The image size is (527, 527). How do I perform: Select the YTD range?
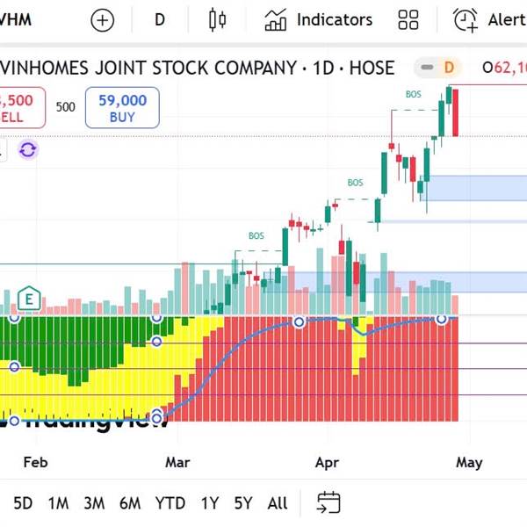pos(170,503)
